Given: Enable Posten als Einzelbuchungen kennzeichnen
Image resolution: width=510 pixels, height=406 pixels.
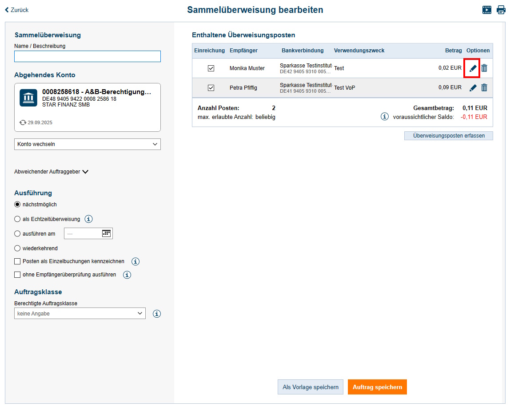Looking at the screenshot, I should coord(17,261).
